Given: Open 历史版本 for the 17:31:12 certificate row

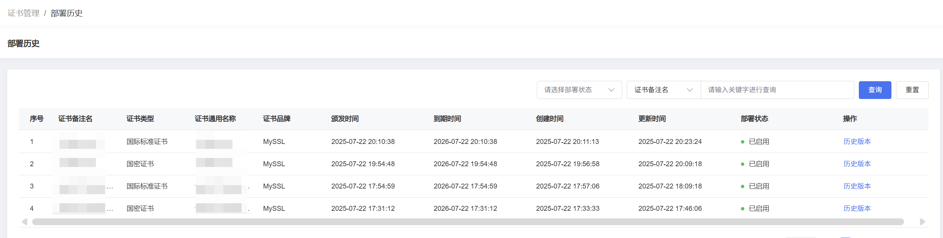Looking at the screenshot, I should [857, 209].
